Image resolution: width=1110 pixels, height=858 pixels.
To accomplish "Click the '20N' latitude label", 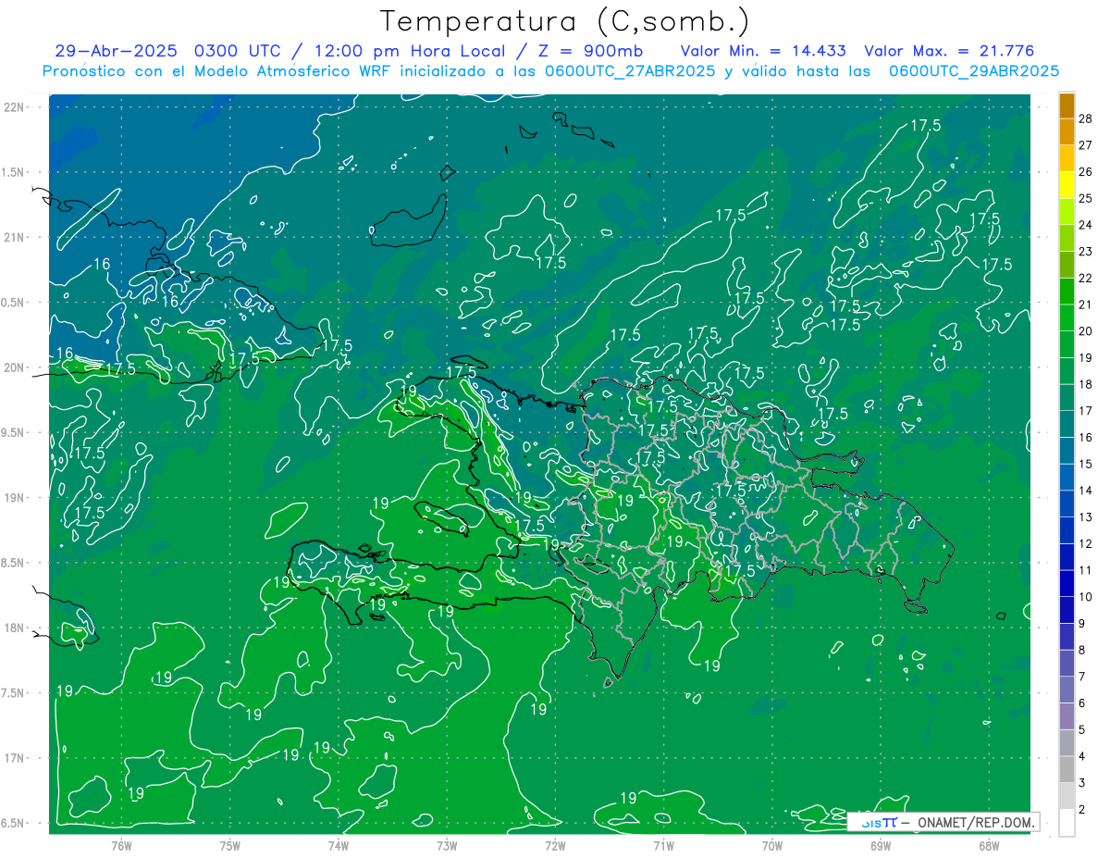I will (x=14, y=367).
